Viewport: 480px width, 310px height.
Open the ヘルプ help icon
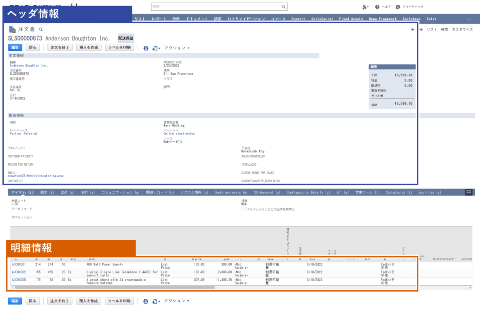point(377,7)
